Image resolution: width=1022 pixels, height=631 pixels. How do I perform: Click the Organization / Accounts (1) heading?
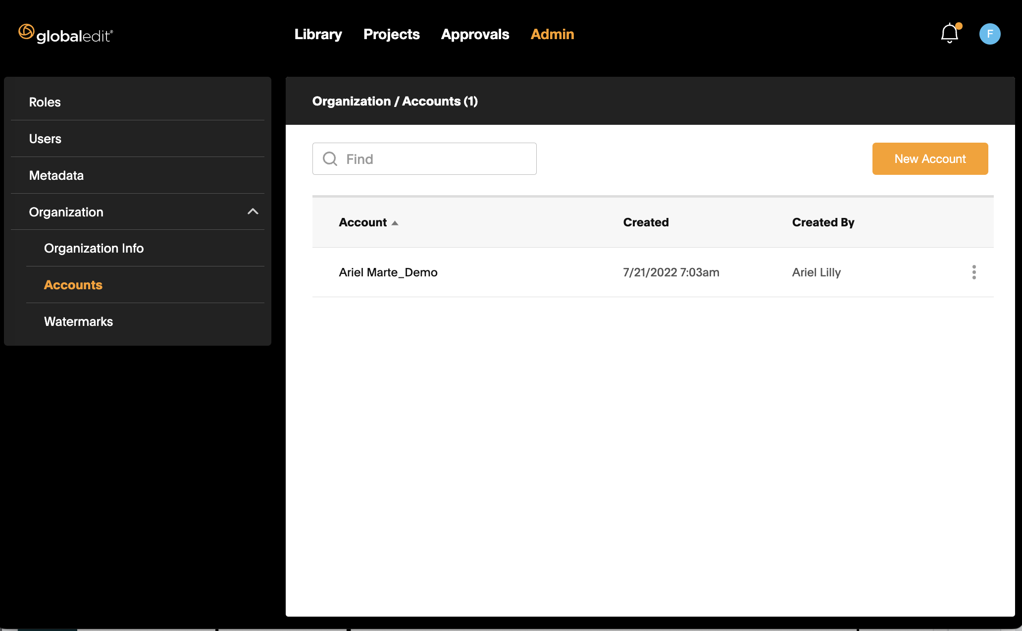click(395, 101)
